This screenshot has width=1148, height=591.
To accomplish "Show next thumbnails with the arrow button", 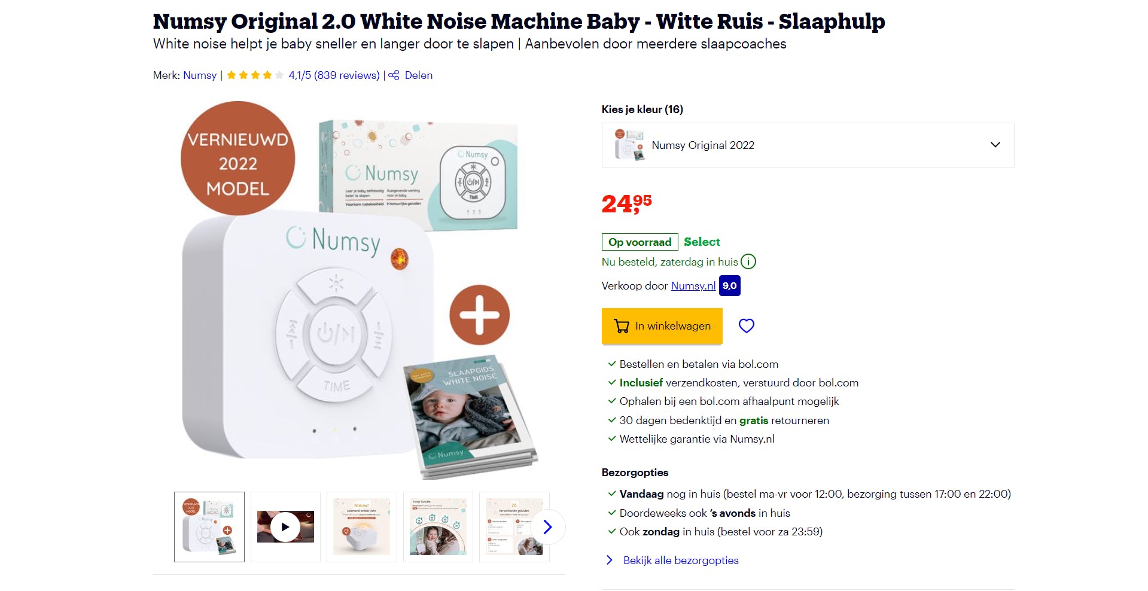I will click(x=547, y=527).
